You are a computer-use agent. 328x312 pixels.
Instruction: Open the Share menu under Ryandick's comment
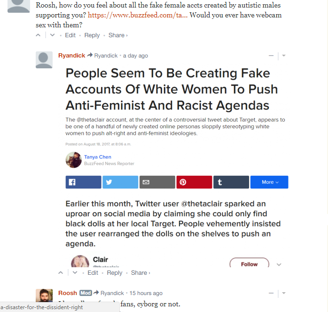point(141,273)
